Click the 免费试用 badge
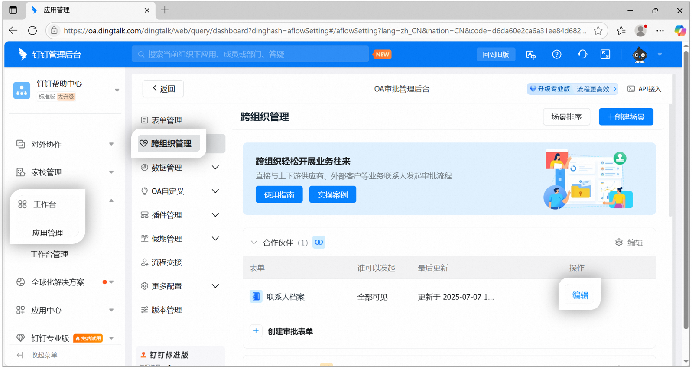The image size is (692, 369). pos(88,338)
